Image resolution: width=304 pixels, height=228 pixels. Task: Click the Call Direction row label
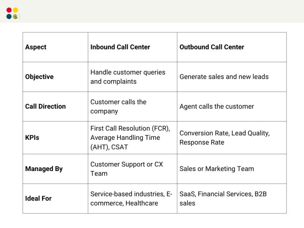coord(45,106)
